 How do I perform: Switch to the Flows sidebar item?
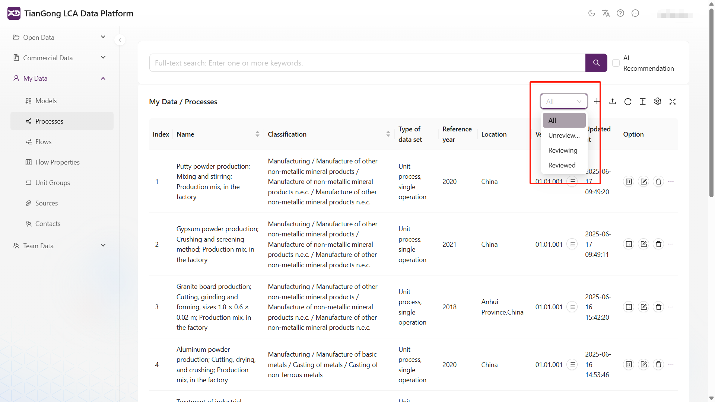coord(44,141)
